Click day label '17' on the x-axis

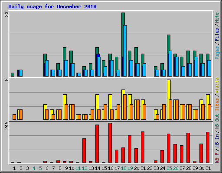(x=117, y=168)
